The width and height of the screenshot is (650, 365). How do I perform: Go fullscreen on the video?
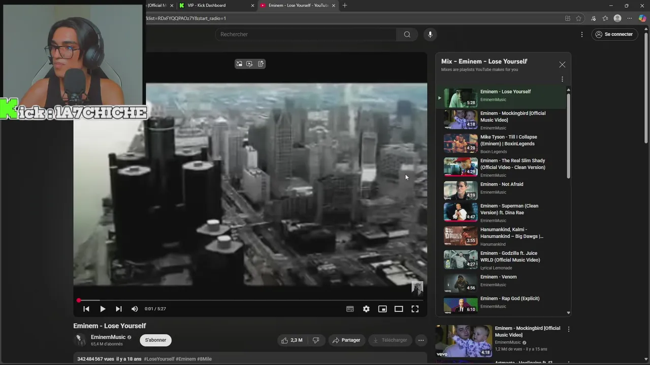[x=415, y=309]
